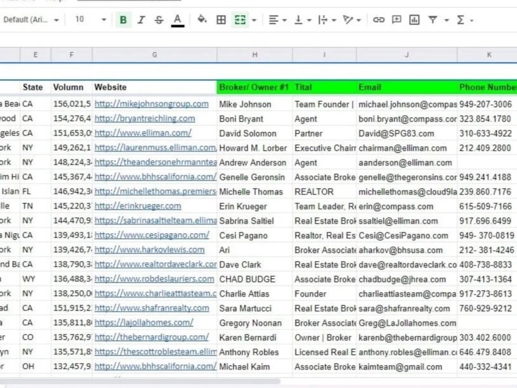This screenshot has height=388, width=517.
Task: Insert a comment via the toolbar
Action: point(397,19)
